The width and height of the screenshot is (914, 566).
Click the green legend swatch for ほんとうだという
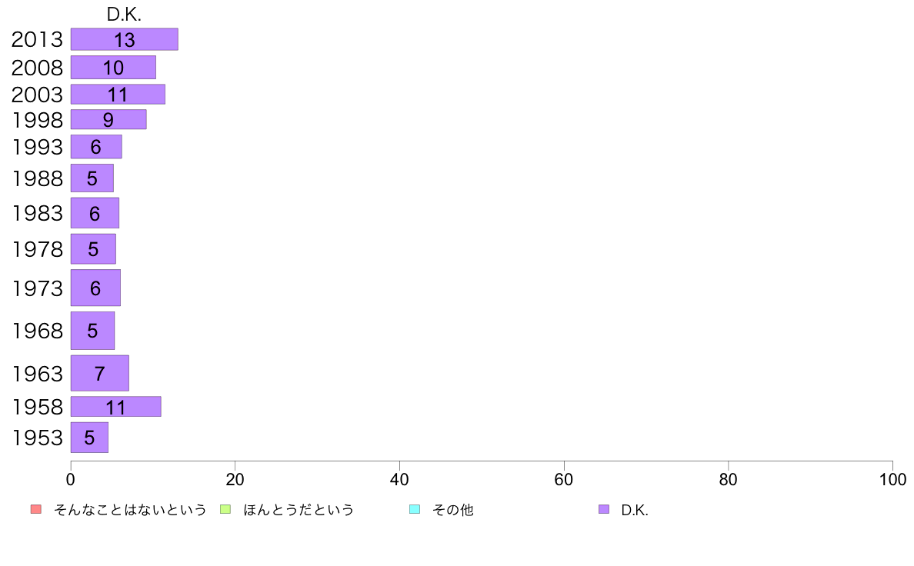(225, 509)
